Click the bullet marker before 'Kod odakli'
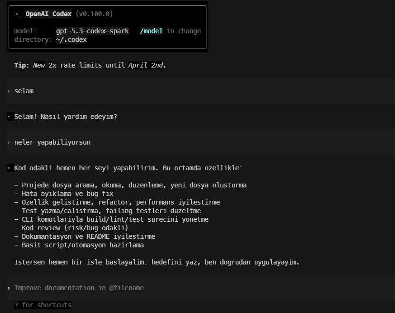The height and width of the screenshot is (313, 395). 9,168
